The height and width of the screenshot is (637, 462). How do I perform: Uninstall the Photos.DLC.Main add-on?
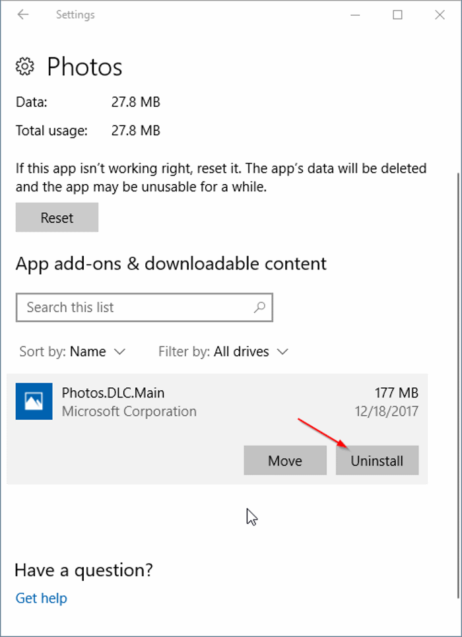[377, 460]
